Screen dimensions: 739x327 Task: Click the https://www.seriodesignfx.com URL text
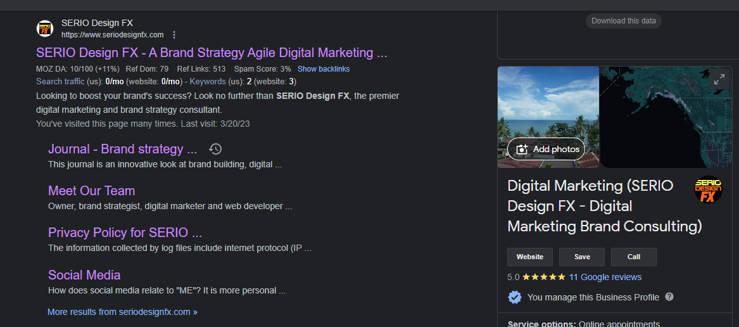pyautogui.click(x=112, y=34)
